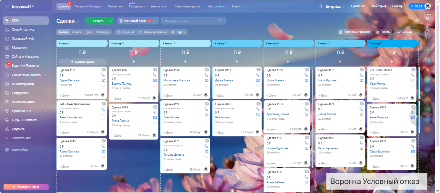The image size is (440, 193).
Task: Switch to Календарь view tab
Action: tap(103, 32)
